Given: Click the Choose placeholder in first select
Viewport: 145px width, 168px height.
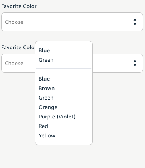Looking at the screenshot, I should pos(14,22).
